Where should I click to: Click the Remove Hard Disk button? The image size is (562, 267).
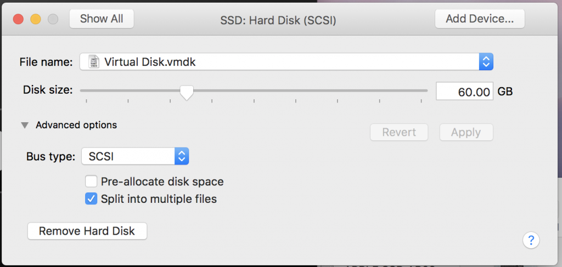[87, 231]
